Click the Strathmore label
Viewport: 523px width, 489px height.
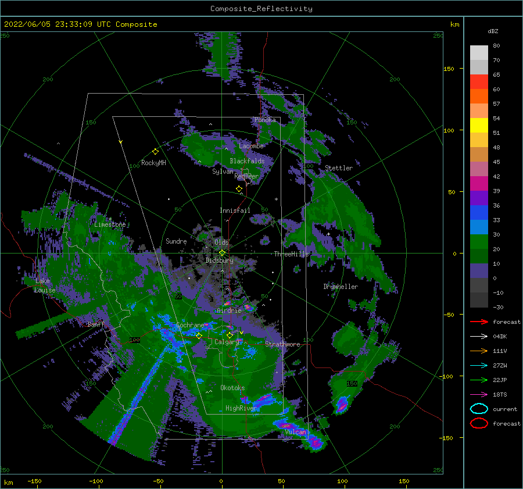point(283,344)
